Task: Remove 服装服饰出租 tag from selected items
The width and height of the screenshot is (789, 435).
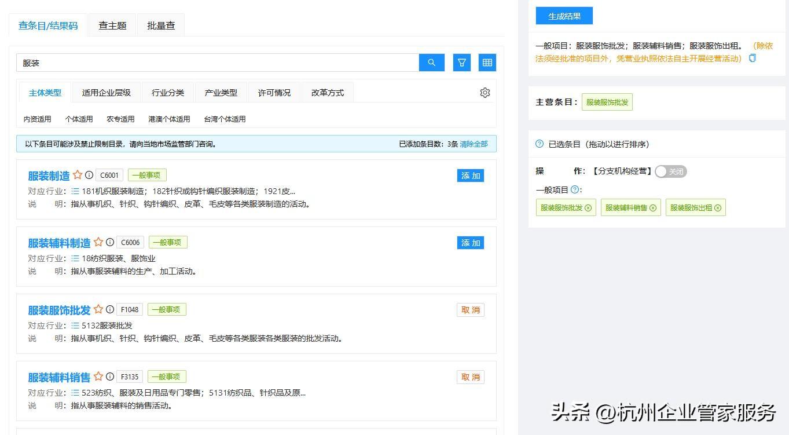Action: (718, 208)
